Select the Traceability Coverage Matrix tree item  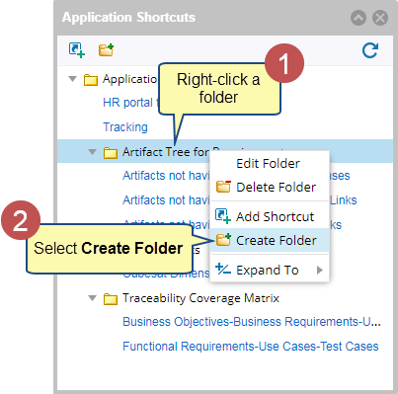click(x=200, y=298)
